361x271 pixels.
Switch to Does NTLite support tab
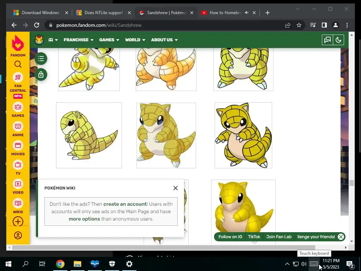pyautogui.click(x=104, y=13)
